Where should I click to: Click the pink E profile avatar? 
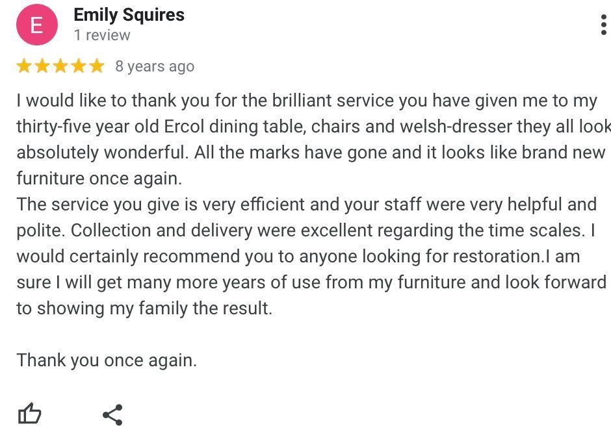coord(36,25)
